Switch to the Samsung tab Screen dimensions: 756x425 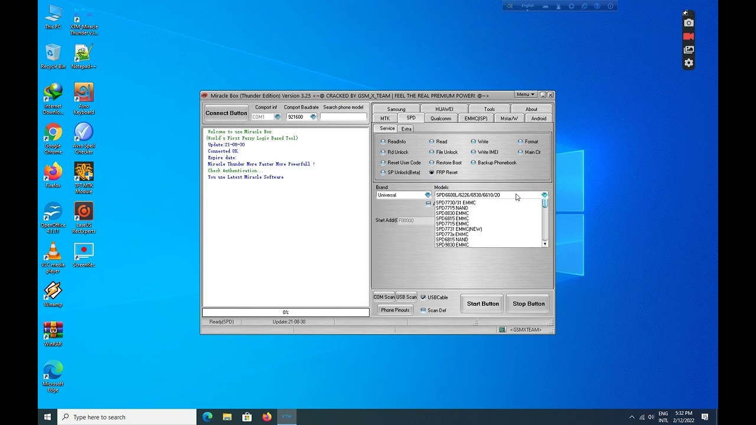(x=396, y=109)
